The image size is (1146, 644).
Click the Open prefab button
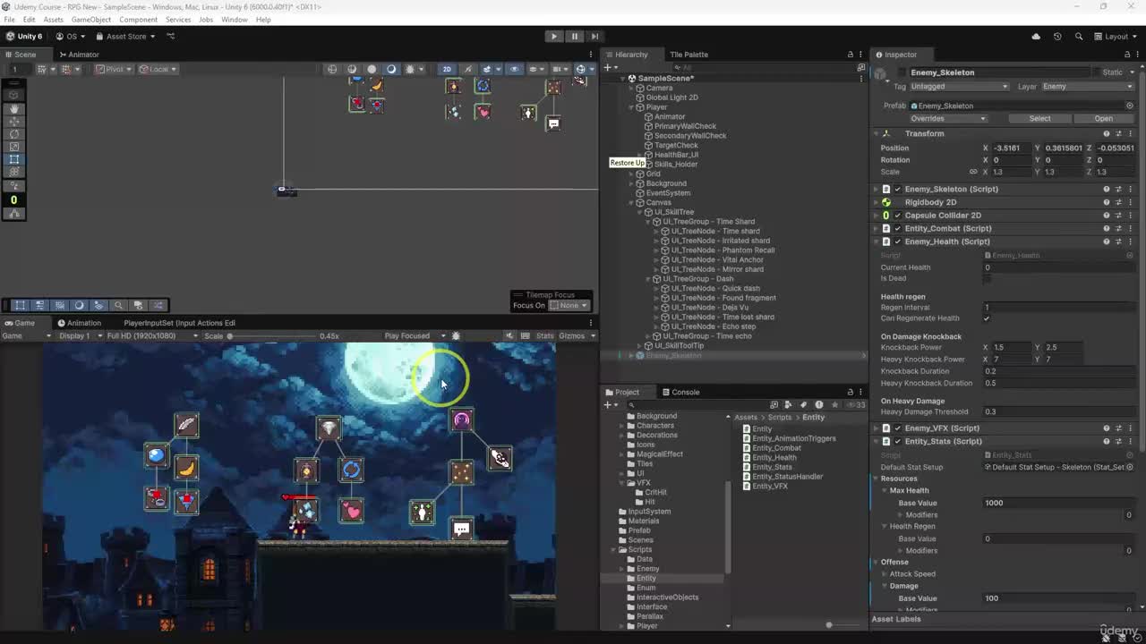point(1103,118)
